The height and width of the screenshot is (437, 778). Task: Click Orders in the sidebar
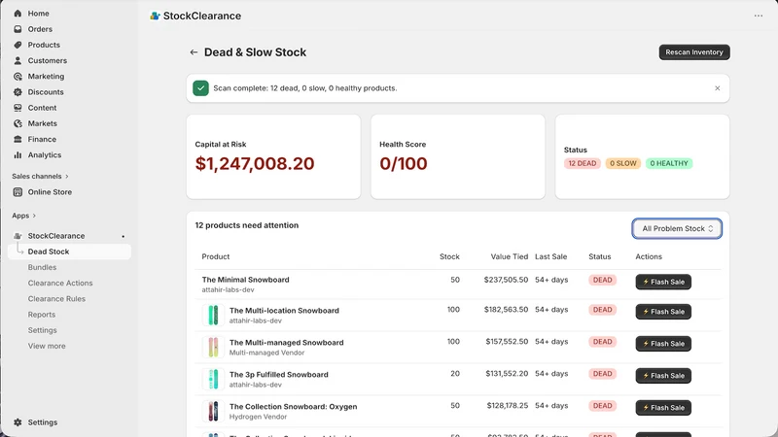(x=40, y=29)
